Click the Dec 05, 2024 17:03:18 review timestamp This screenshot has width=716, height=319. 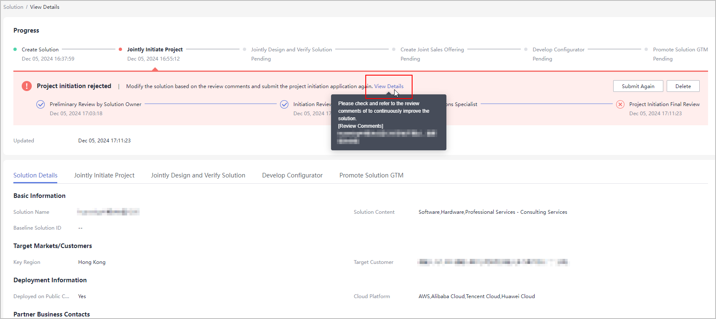[x=76, y=114]
